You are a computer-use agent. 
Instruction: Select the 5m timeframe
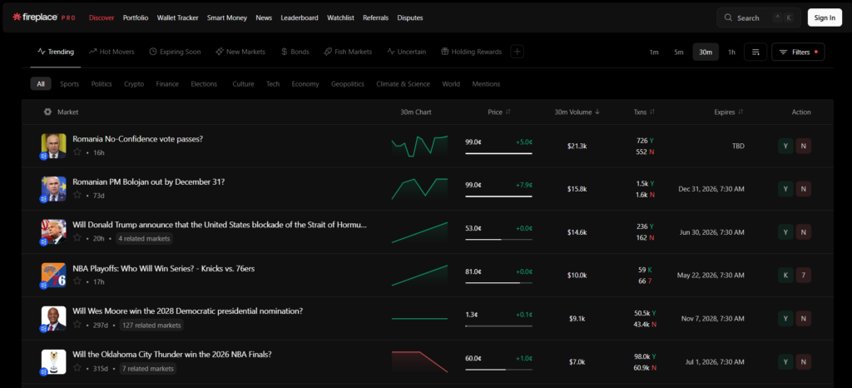coord(679,52)
